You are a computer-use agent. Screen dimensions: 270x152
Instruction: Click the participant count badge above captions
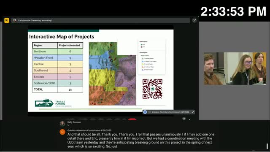[184, 119]
